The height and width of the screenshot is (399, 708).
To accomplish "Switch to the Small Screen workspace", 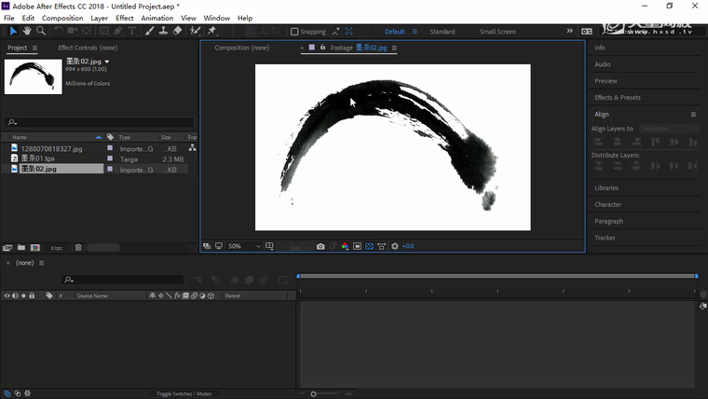I will [x=497, y=32].
